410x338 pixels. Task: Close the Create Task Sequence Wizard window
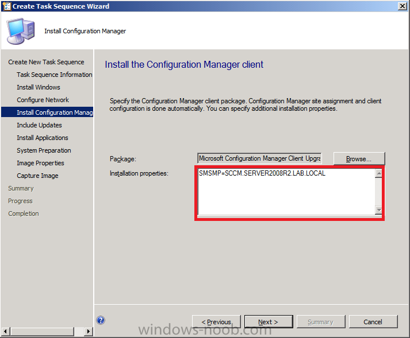(x=402, y=6)
